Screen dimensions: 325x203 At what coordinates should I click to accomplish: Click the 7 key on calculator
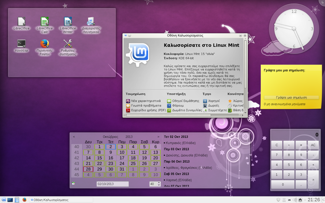point(277,155)
